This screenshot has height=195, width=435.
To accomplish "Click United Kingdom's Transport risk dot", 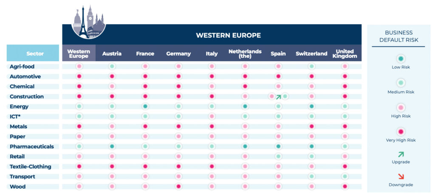I will click(x=345, y=177).
